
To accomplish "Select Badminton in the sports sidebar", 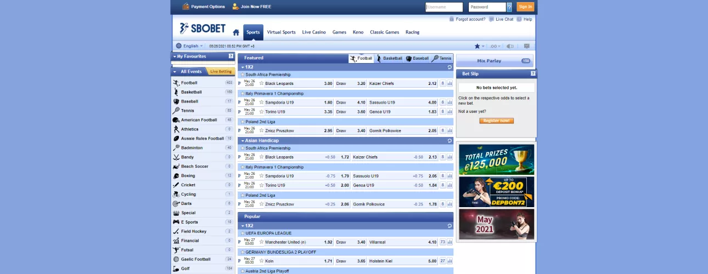I will [x=203, y=148].
